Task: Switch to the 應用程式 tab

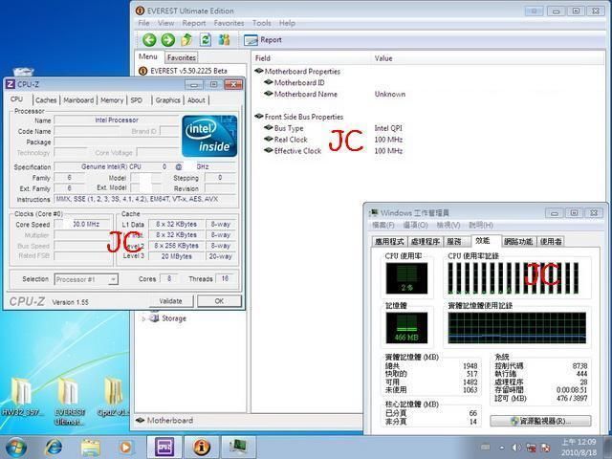Action: [x=389, y=242]
